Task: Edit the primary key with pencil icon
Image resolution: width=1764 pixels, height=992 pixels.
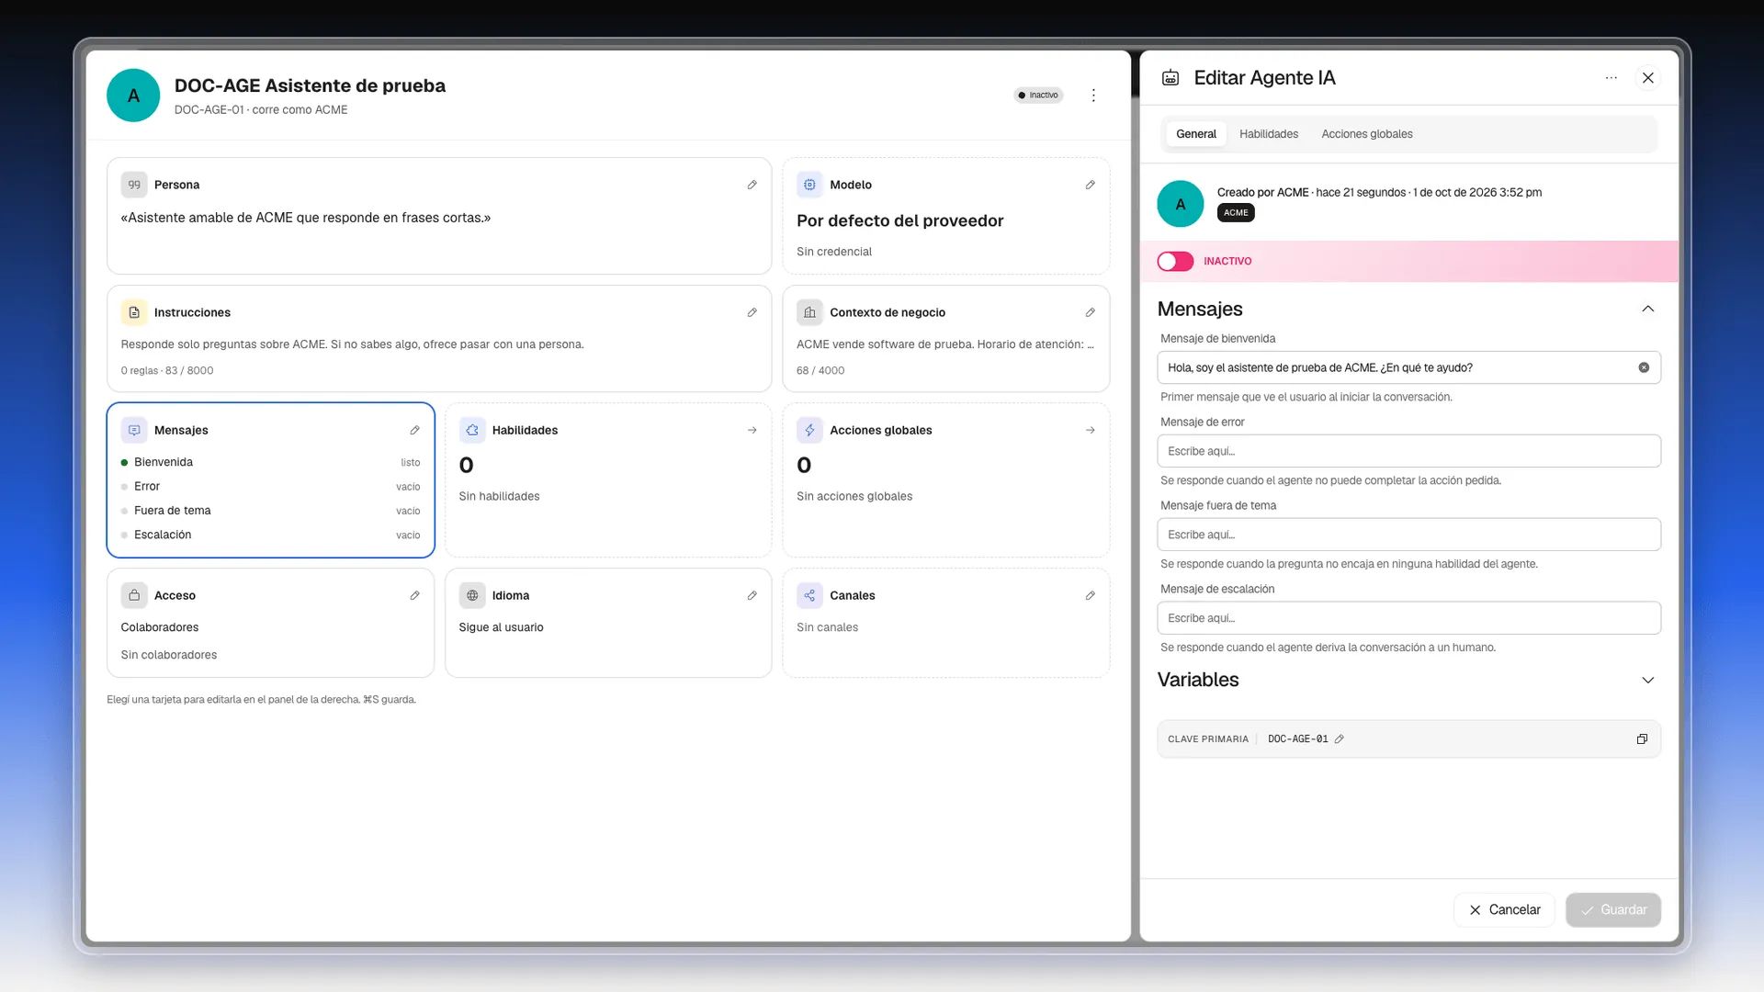Action: tap(1340, 738)
